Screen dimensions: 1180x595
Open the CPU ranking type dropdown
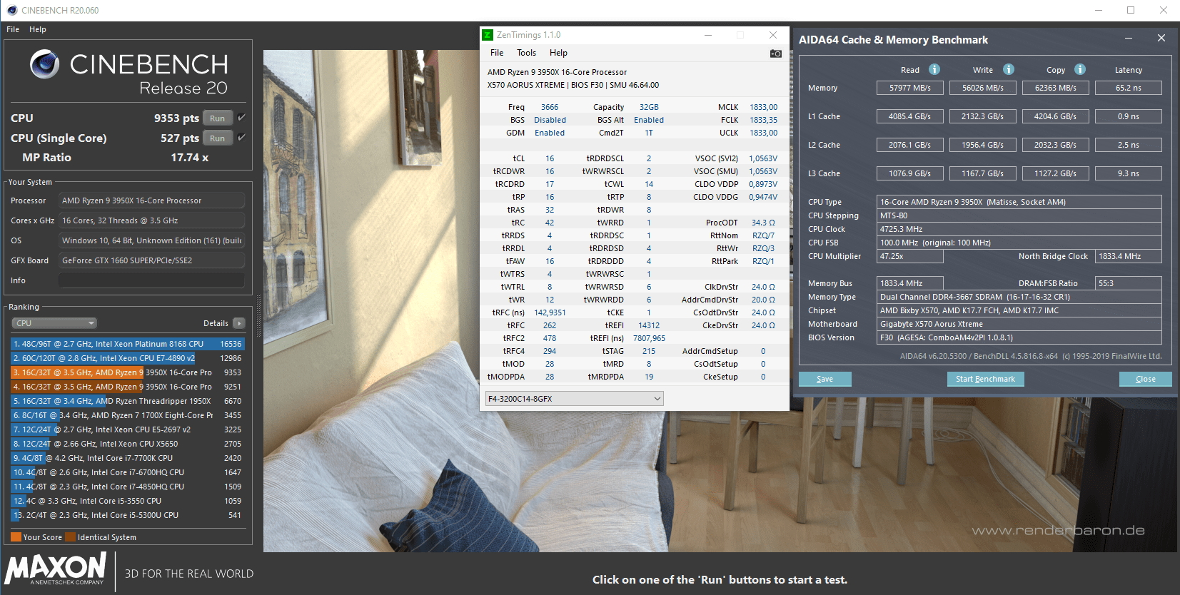tap(54, 323)
